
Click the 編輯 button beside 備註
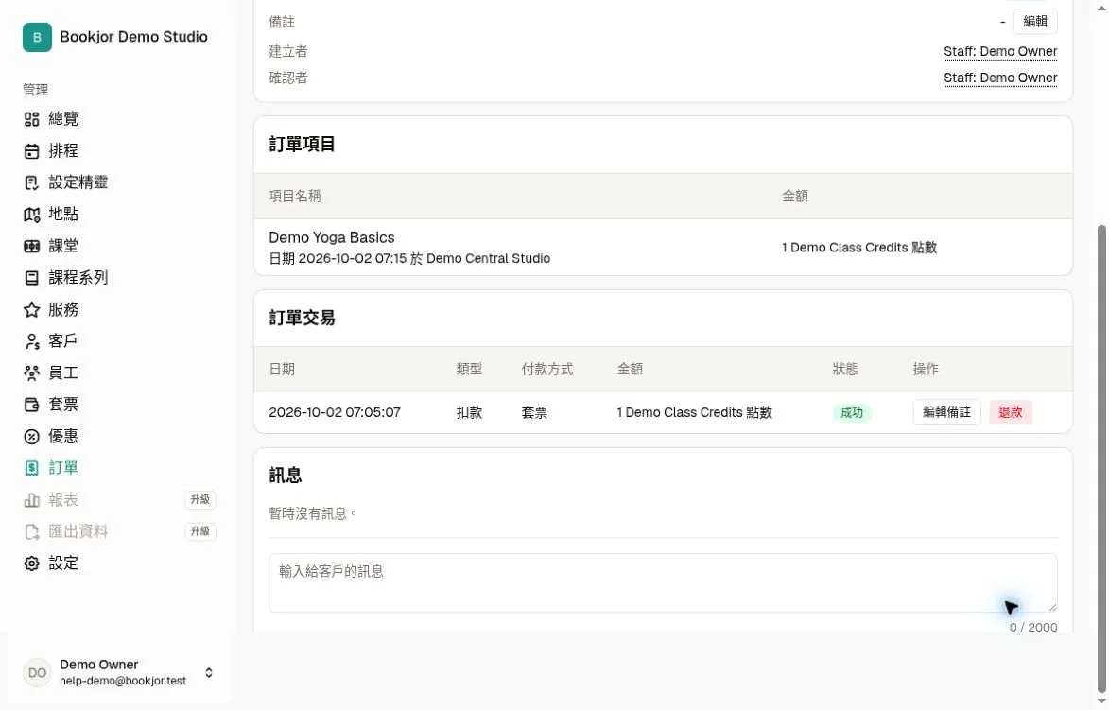coord(1034,21)
